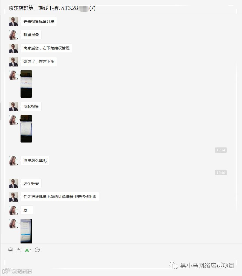
Task: Click woman avatar beside 哪里报备
Action: 13,35
